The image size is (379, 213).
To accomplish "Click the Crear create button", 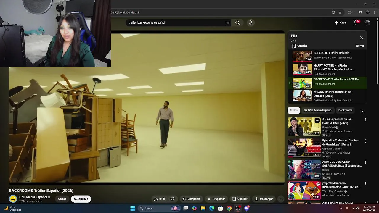I will pos(341,22).
